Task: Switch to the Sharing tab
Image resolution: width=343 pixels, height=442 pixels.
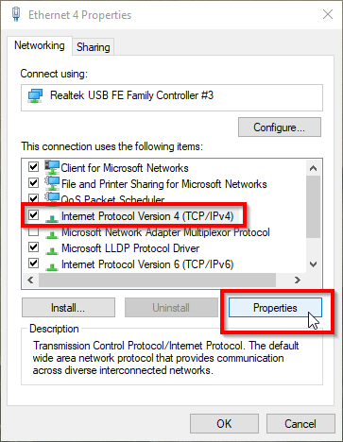Action: 94,47
